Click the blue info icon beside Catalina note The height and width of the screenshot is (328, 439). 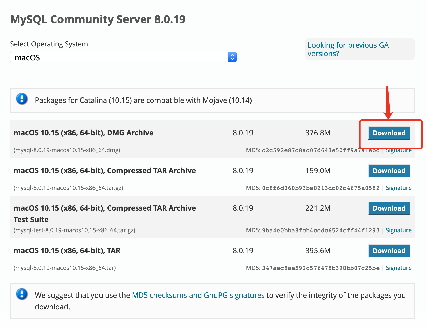[x=22, y=99]
